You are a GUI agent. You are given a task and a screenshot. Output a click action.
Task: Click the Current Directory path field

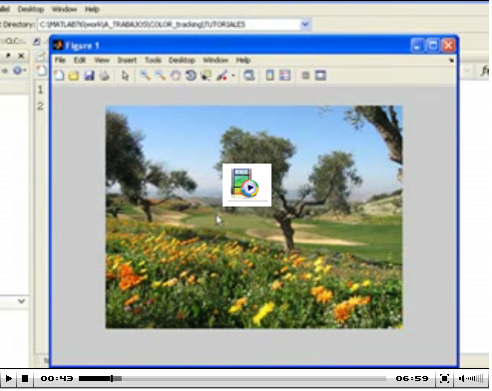pyautogui.click(x=169, y=24)
